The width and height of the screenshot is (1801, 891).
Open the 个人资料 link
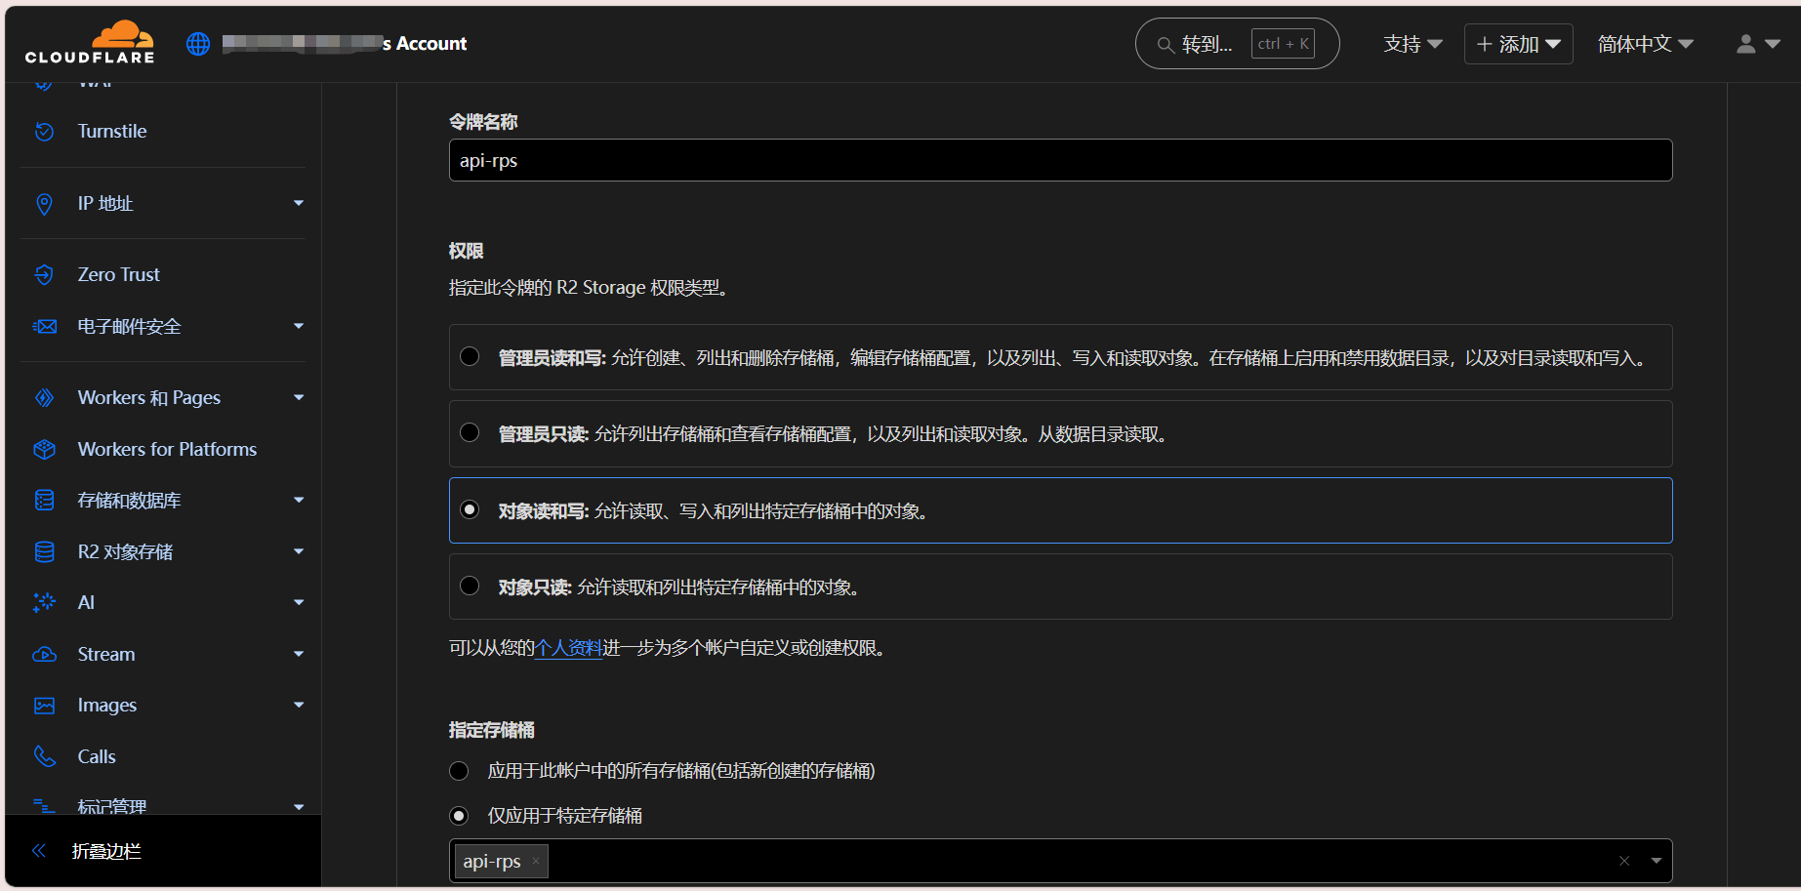click(569, 648)
